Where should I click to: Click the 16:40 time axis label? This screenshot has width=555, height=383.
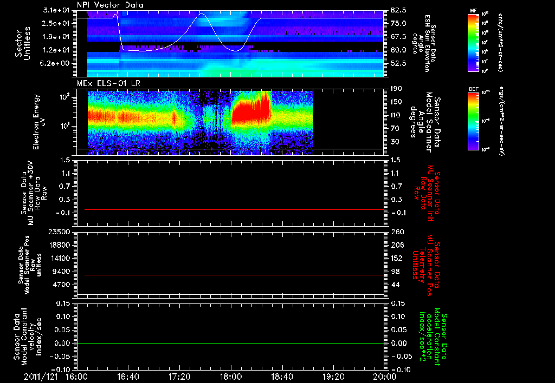click(x=128, y=377)
